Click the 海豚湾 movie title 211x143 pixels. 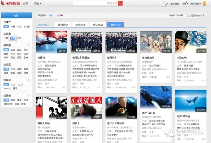(41, 58)
